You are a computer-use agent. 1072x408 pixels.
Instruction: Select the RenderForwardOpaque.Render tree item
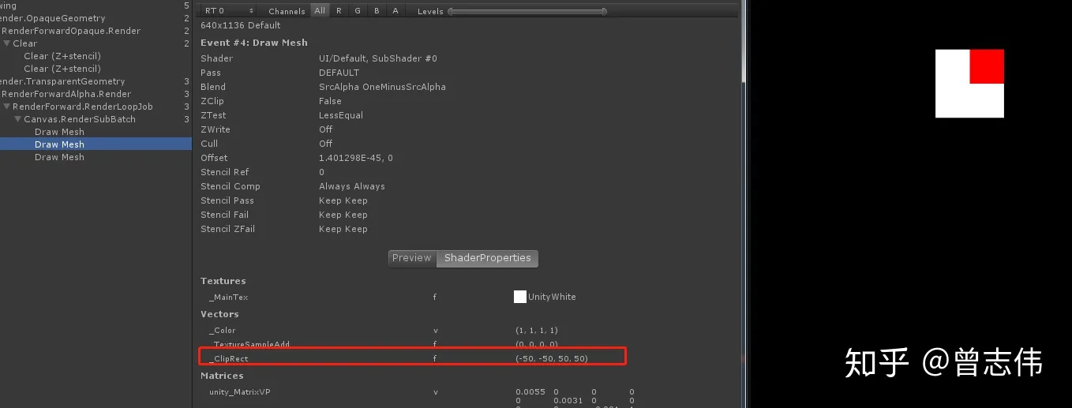71,31
